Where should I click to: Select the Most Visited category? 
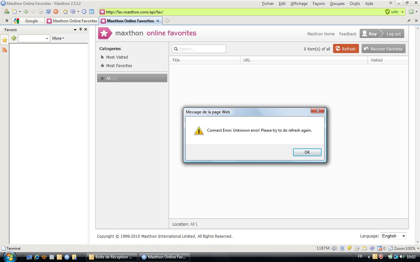117,57
